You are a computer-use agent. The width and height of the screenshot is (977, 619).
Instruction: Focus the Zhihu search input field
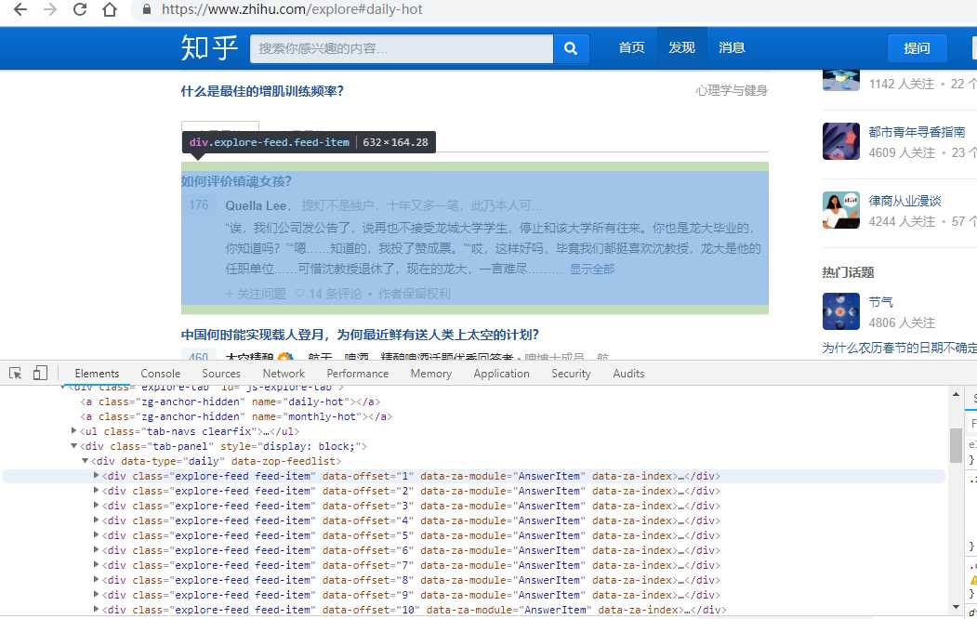pos(402,48)
